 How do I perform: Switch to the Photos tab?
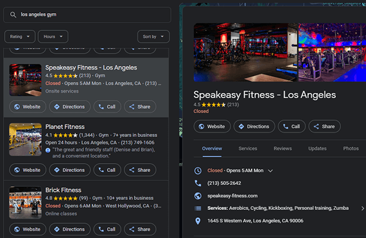pos(351,149)
